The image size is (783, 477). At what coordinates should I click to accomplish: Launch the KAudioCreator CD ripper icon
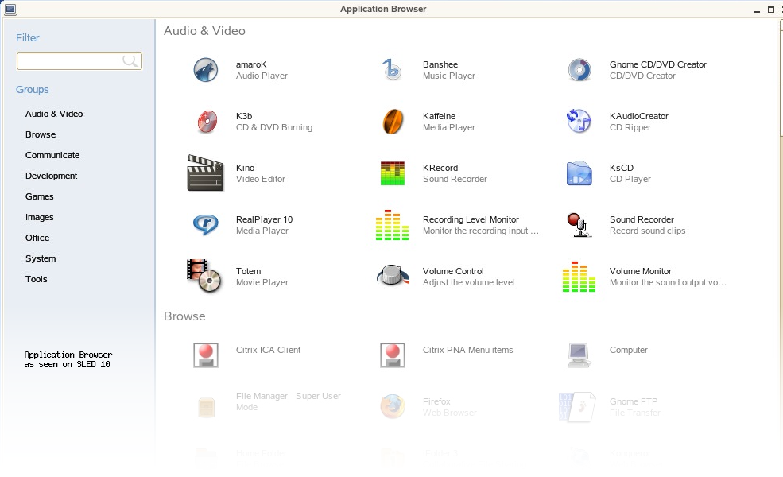(x=579, y=122)
